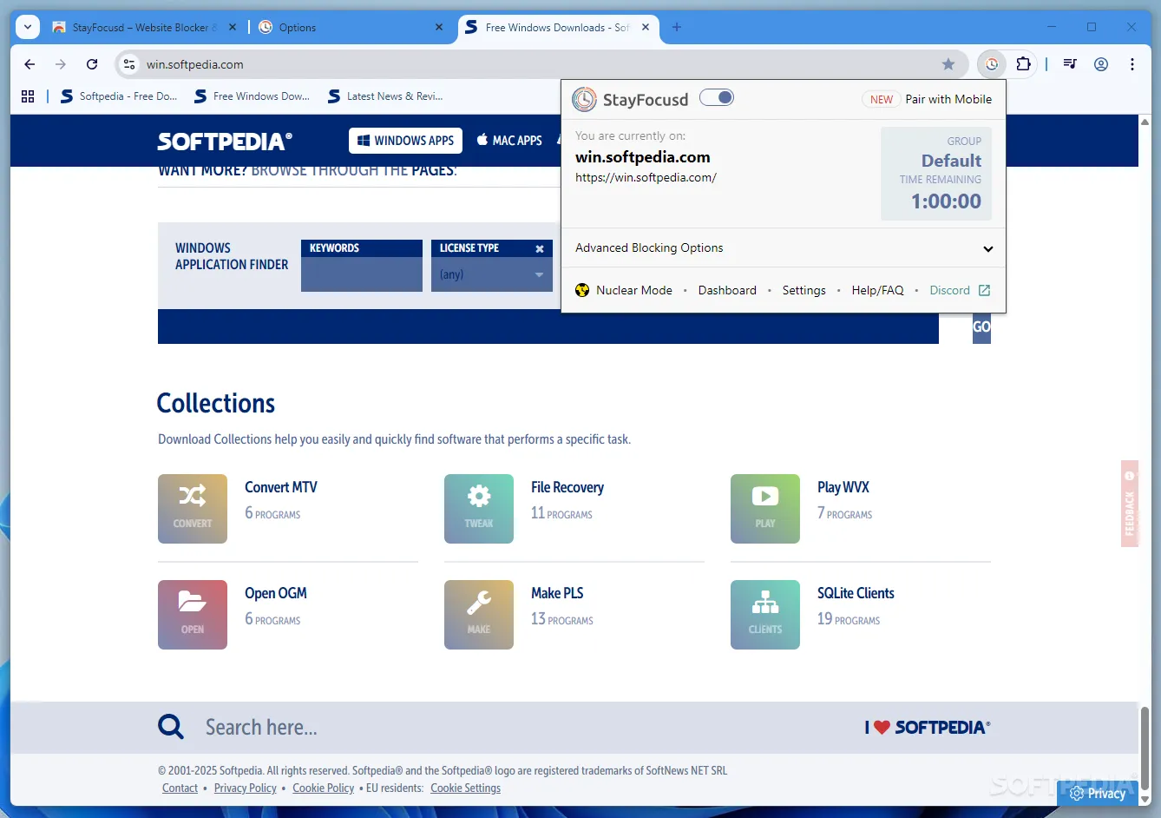This screenshot has width=1161, height=818.
Task: Open the Cookie Policy footer link
Action: pyautogui.click(x=324, y=788)
